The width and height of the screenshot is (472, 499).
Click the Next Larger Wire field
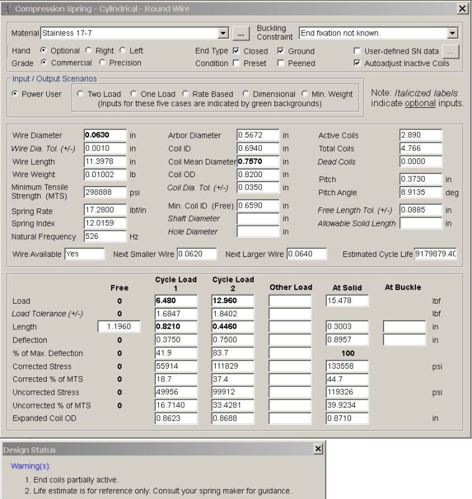307,254
